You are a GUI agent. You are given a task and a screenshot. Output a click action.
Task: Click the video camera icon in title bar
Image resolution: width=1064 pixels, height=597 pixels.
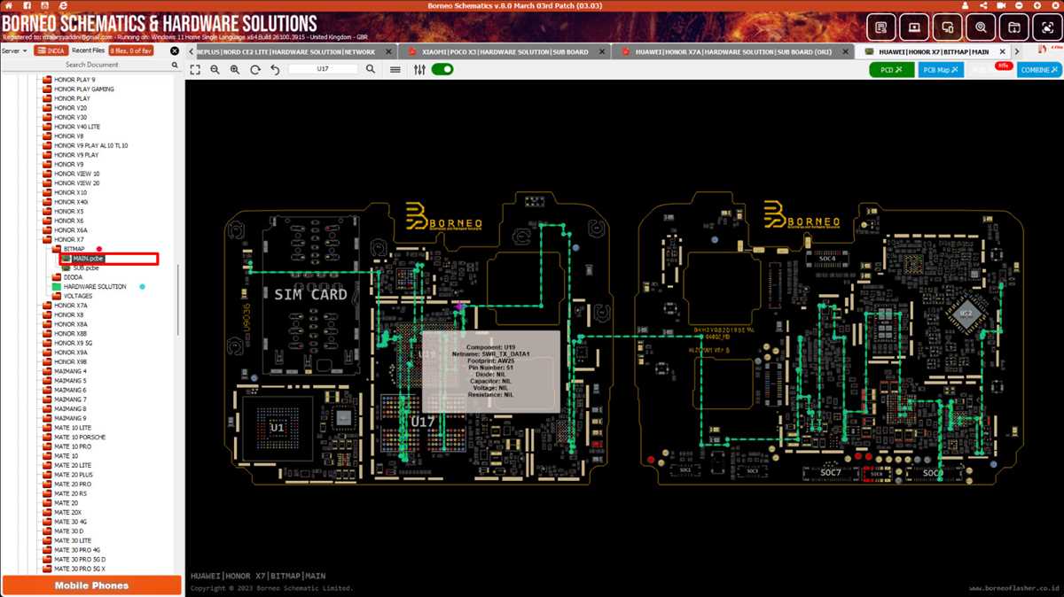click(1002, 5)
